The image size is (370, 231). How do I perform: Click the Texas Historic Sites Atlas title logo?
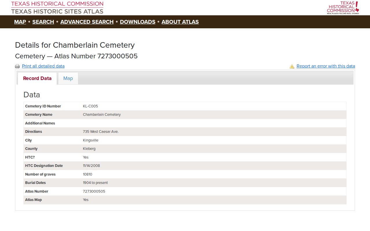pyautogui.click(x=57, y=8)
